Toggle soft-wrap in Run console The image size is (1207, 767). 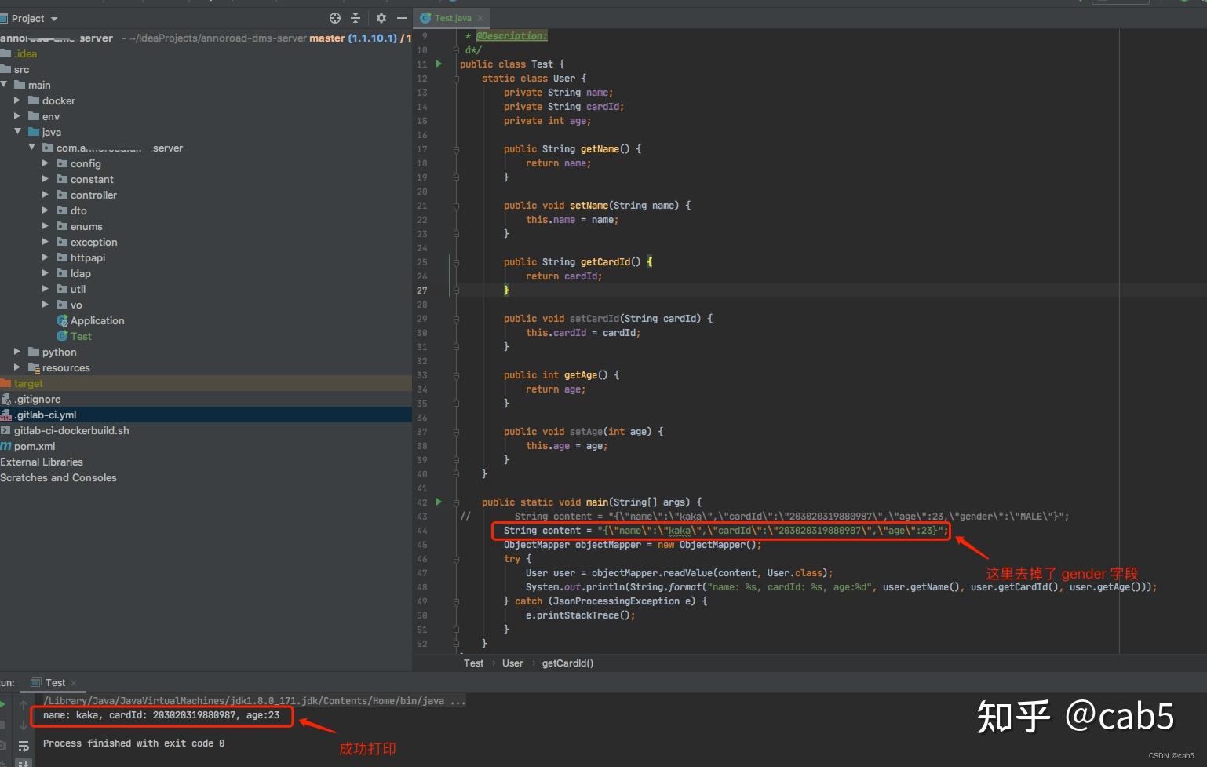tap(24, 746)
